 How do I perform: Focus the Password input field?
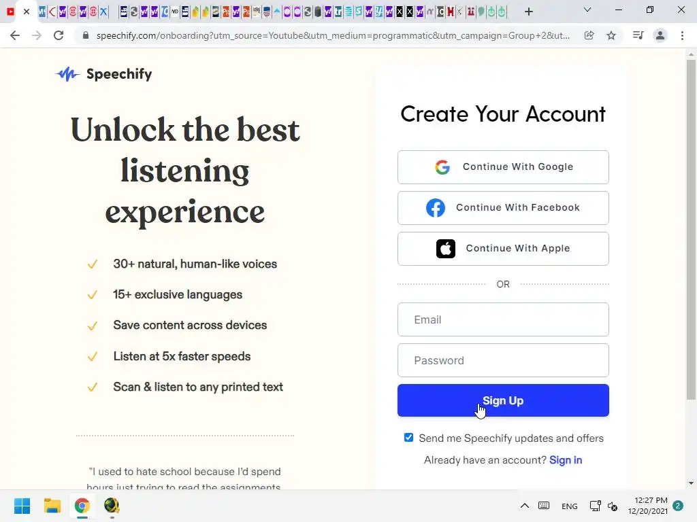tap(503, 360)
